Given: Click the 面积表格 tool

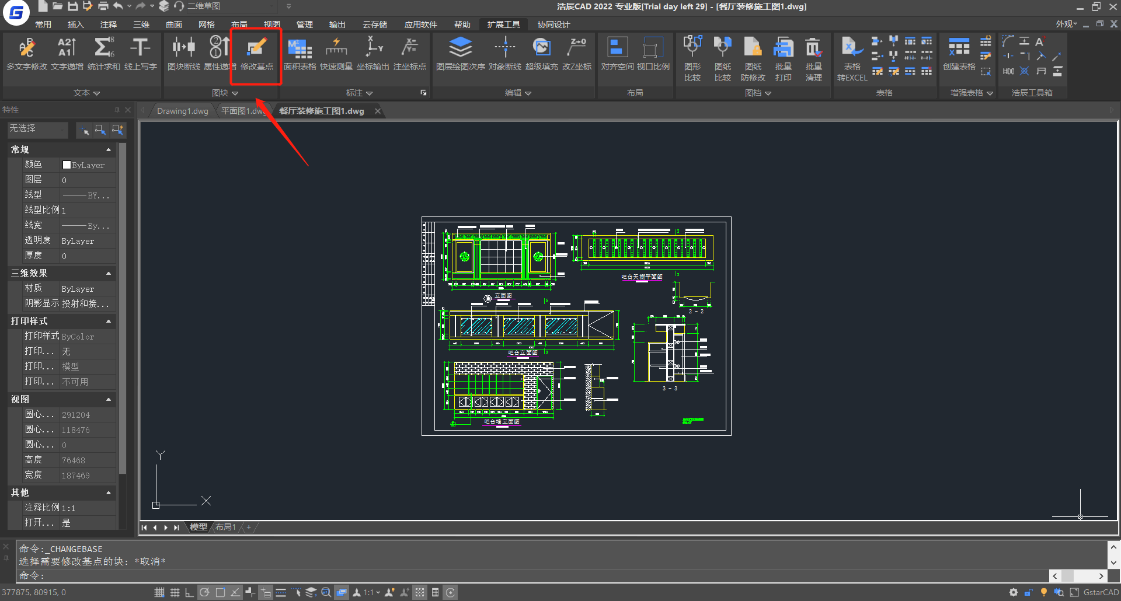Looking at the screenshot, I should (x=300, y=54).
